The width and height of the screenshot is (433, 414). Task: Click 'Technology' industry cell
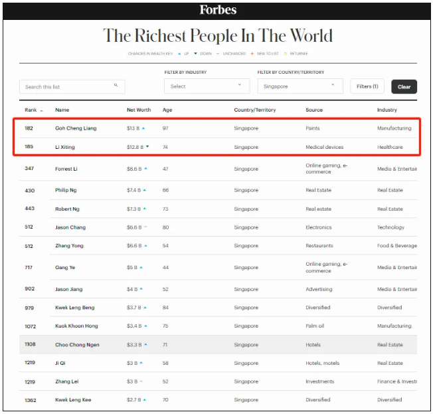pos(390,227)
